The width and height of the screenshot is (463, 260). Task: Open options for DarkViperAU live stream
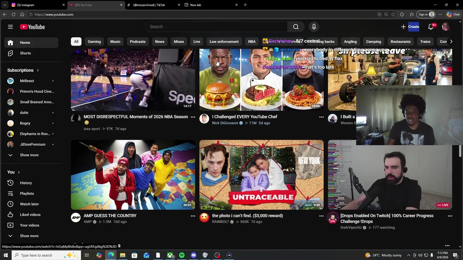[x=450, y=216]
